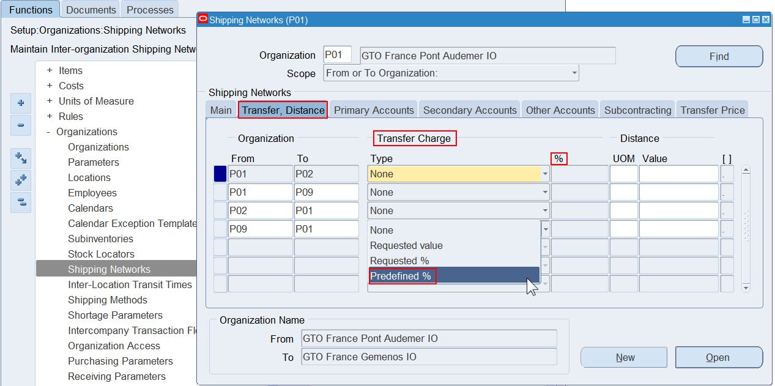Click the Collapse node minus icon
This screenshot has height=386, width=775.
click(x=20, y=125)
